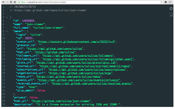175x109 pixels.
Task: Open the repos_url link
Action: [69, 77]
